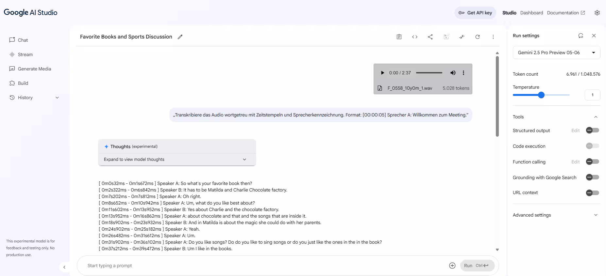Collapse the Tools section

coord(596,117)
